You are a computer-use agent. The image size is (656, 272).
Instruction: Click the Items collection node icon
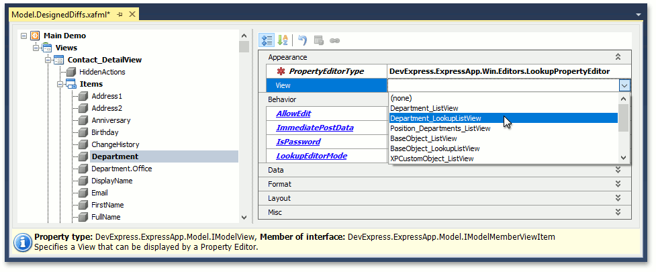coord(71,84)
